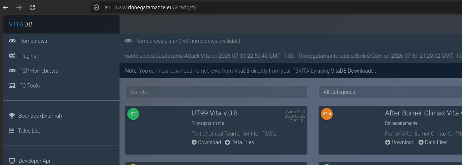
Task: Click the rinnegatamante.eu URL in the address bar
Action: tap(155, 7)
